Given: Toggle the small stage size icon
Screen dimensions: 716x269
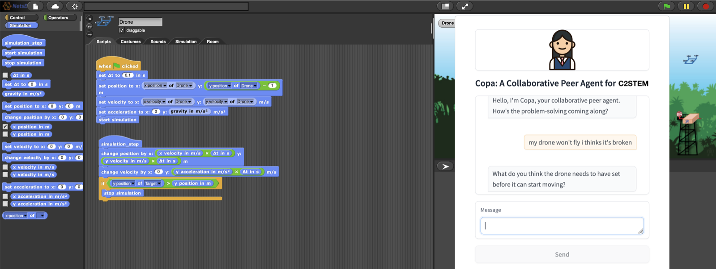Looking at the screenshot, I should click(x=445, y=6).
